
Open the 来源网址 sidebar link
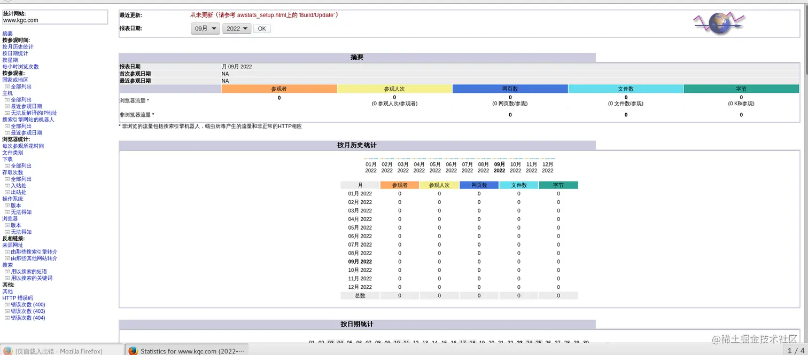point(13,245)
